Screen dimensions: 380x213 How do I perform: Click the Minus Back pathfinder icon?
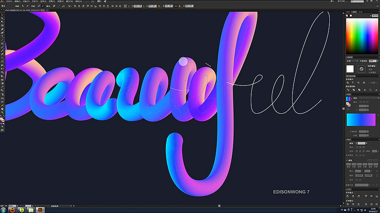tap(376, 90)
